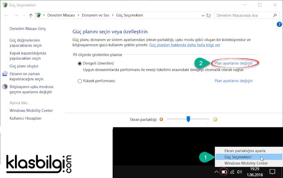Go up one level with Up arrow
The height and width of the screenshot is (178, 283).
pos(30,15)
